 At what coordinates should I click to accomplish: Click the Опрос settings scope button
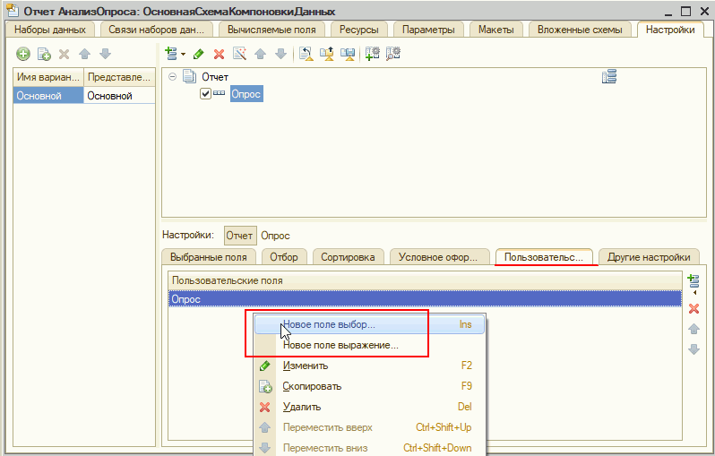pyautogui.click(x=275, y=236)
